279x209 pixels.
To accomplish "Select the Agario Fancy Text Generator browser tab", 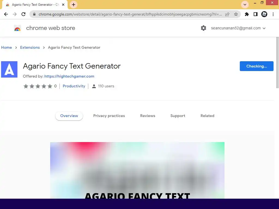I will point(35,5).
